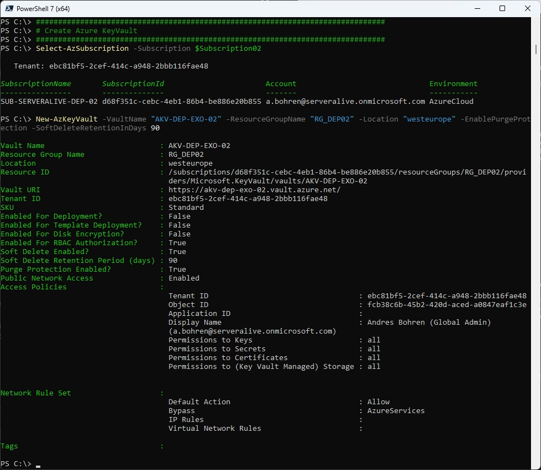Click the # Create Azure KeyVault comment
The image size is (541, 470).
coord(87,31)
